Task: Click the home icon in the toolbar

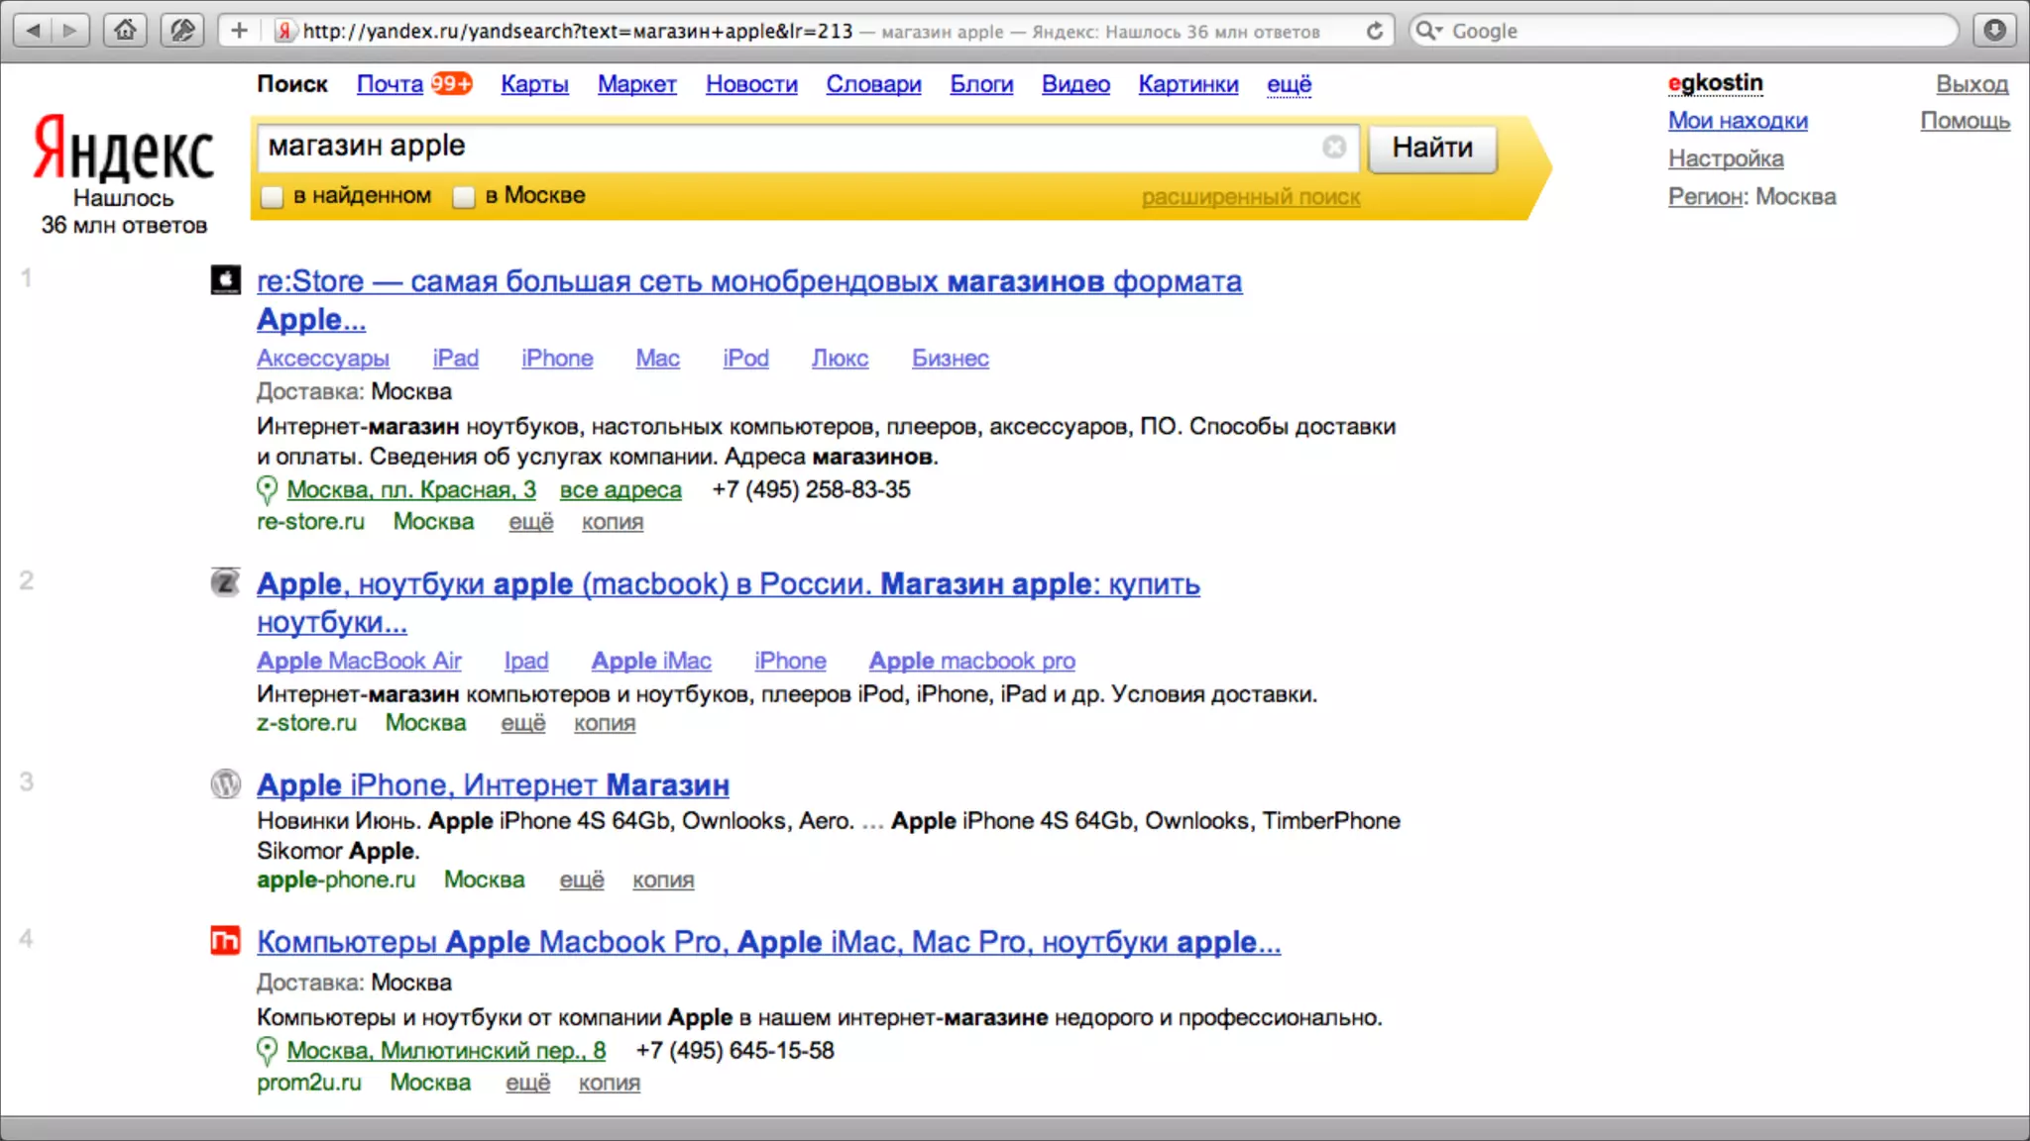Action: [125, 31]
